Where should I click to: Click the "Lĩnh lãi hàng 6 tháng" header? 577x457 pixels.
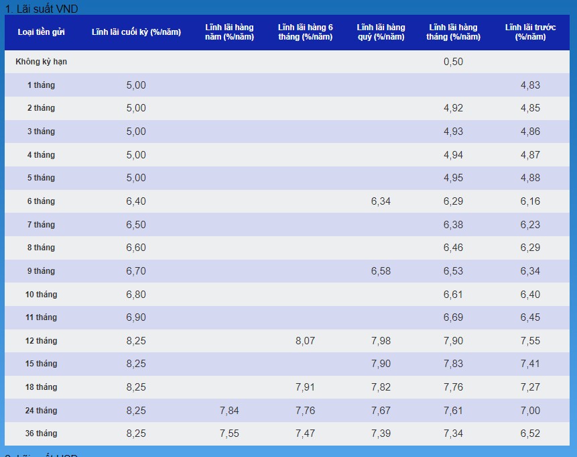305,32
